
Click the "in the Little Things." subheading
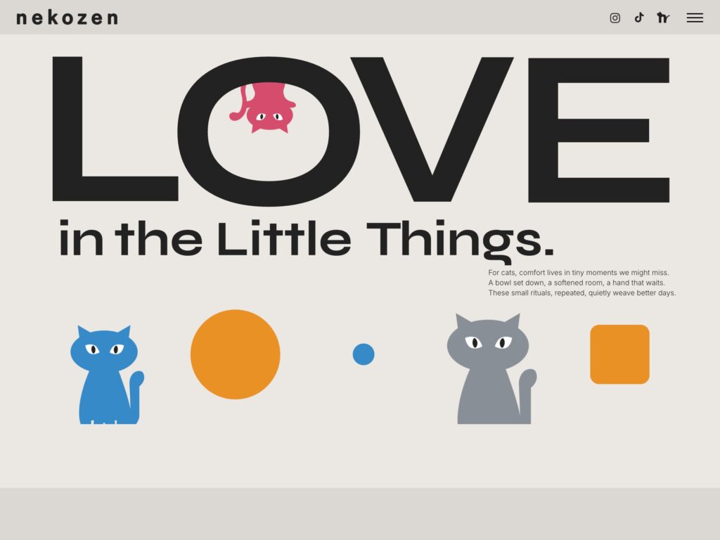point(307,241)
